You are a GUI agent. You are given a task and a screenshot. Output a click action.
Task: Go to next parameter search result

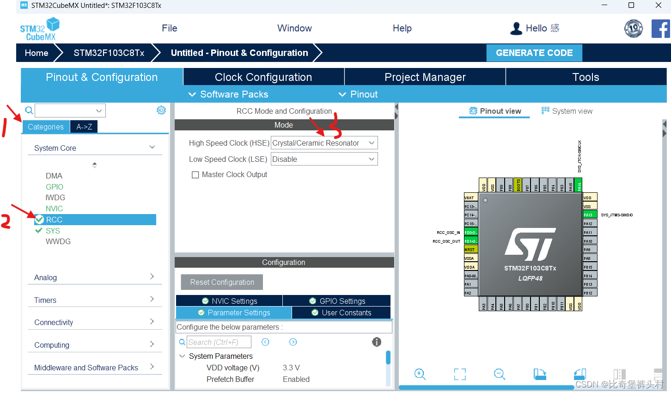point(293,342)
